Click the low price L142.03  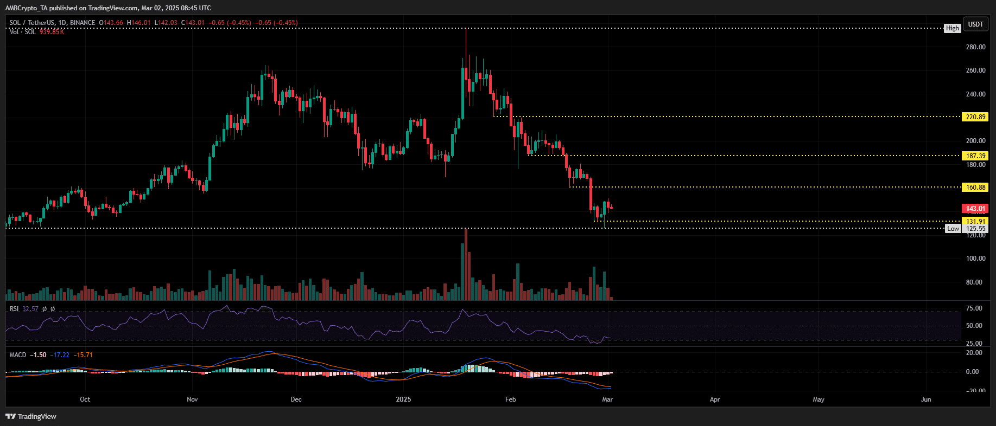[166, 23]
